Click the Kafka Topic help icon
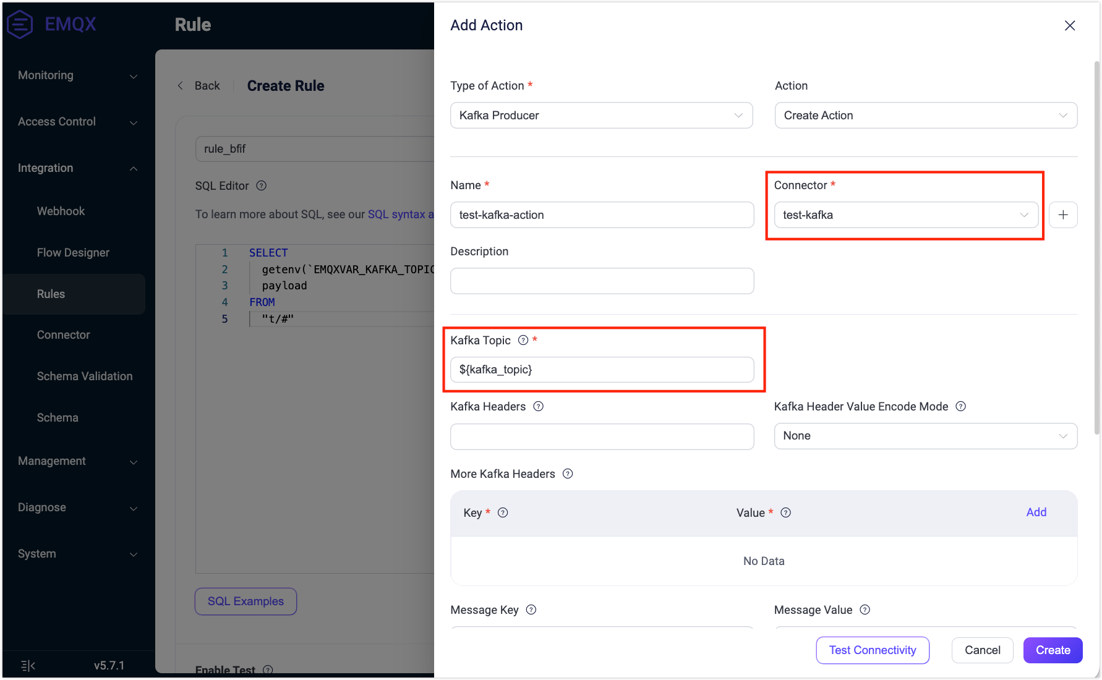1102x680 pixels. tap(523, 340)
